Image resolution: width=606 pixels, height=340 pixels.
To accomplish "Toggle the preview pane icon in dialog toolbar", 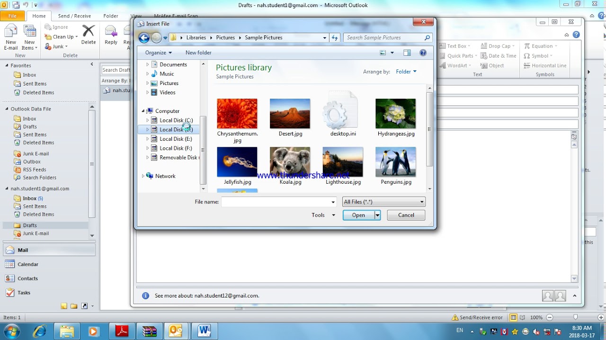I will click(x=407, y=53).
